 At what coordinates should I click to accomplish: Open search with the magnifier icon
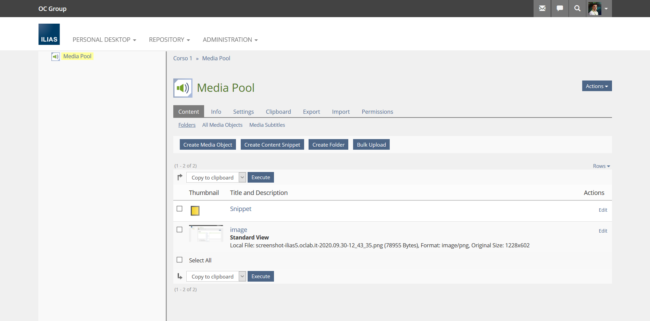click(x=577, y=9)
